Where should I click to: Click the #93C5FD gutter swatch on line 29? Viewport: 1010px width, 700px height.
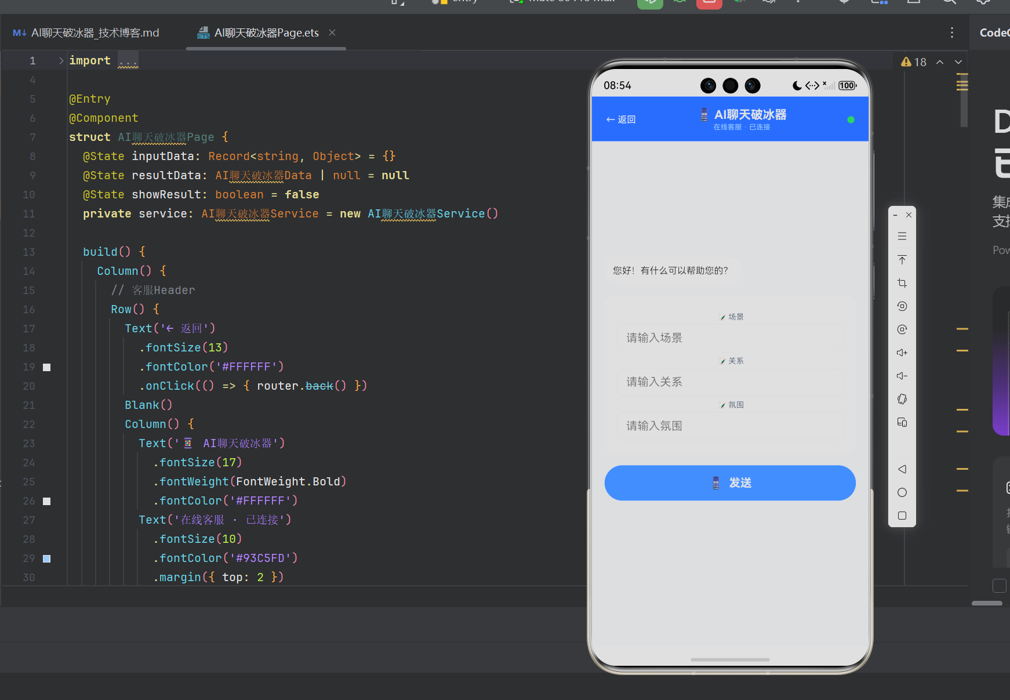pos(47,558)
